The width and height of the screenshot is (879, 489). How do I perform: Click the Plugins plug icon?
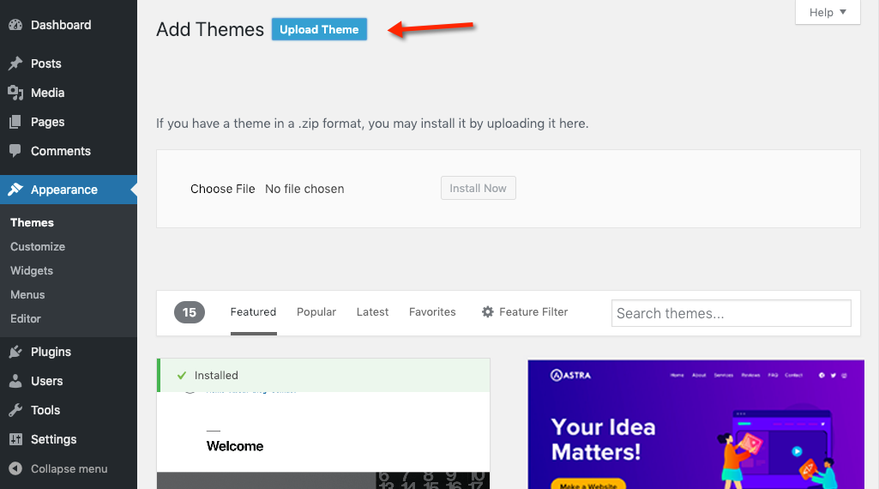tap(15, 352)
